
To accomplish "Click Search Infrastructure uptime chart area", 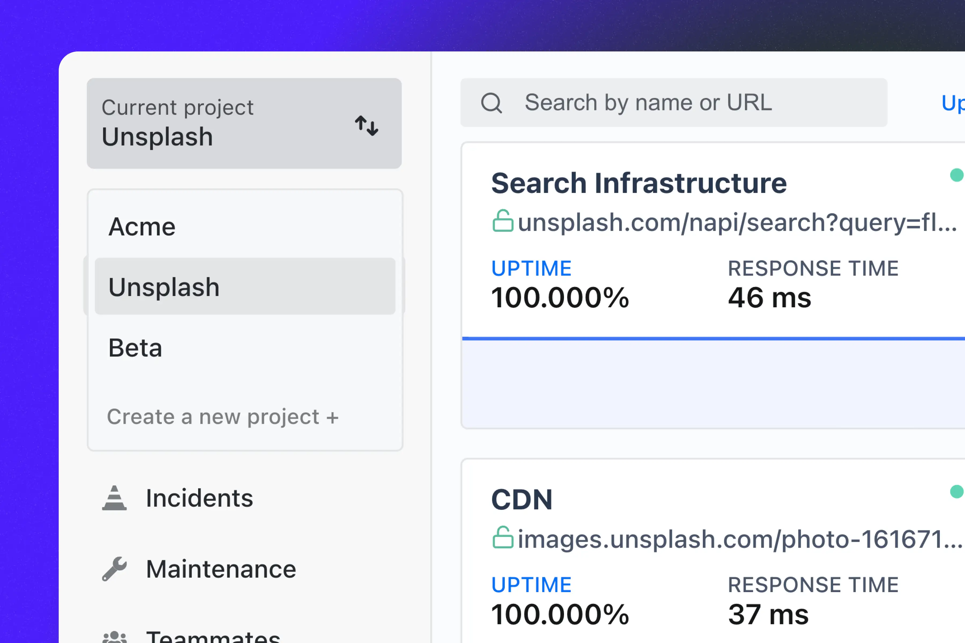I will [714, 383].
